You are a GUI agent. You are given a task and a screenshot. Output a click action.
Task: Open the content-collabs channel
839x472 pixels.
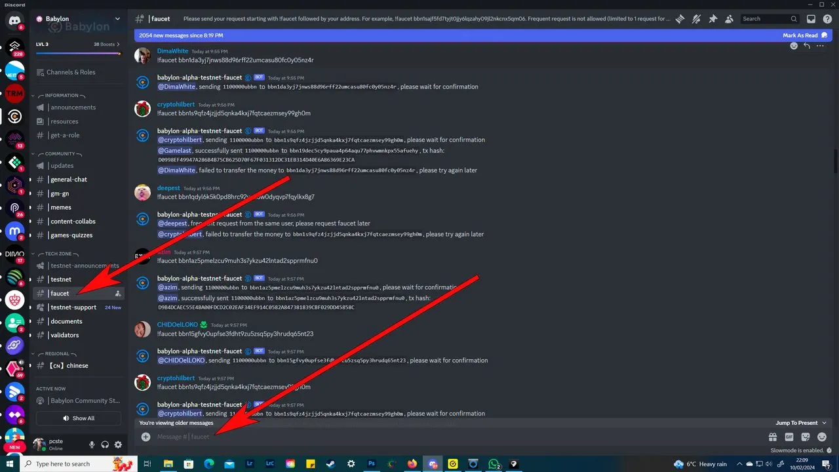click(79, 222)
